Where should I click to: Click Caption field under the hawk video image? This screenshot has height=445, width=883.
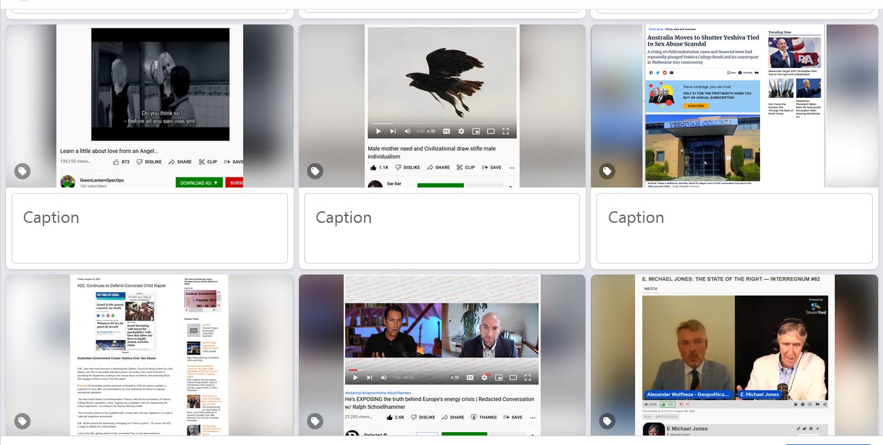click(x=442, y=228)
